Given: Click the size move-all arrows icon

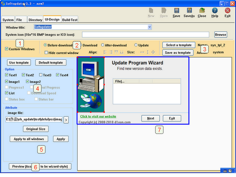Looking at the screenshot, I should click(x=153, y=52).
